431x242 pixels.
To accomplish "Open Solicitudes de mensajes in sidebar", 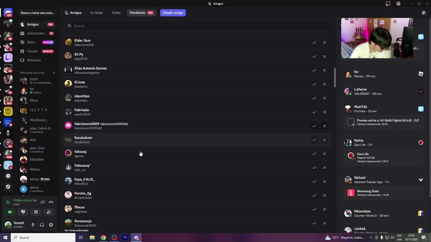I will [x=37, y=33].
